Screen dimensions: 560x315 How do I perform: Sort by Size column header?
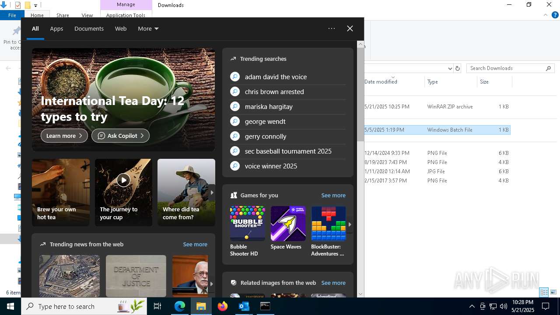pos(484,82)
